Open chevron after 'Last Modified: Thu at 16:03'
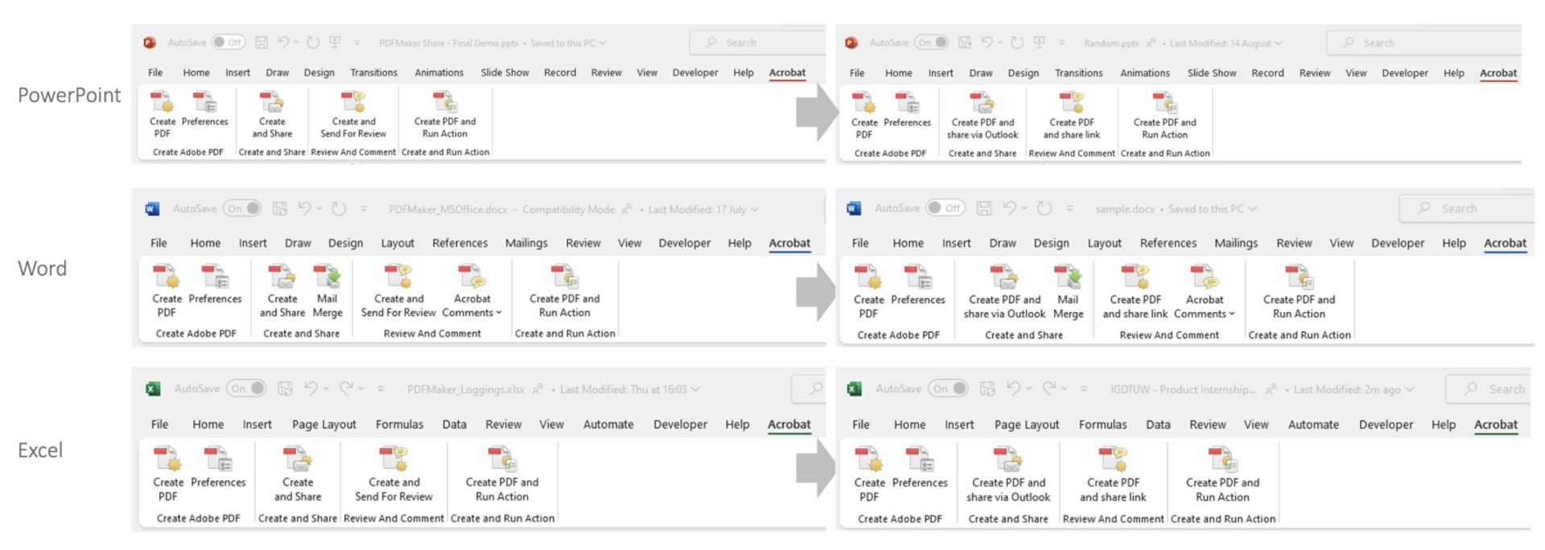This screenshot has width=1545, height=550. click(695, 389)
